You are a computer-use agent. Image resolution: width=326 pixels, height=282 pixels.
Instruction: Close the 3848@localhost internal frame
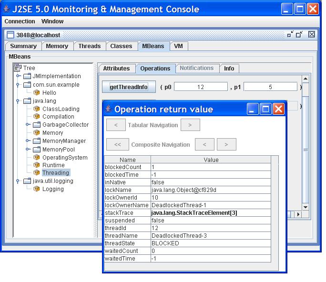click(311, 34)
